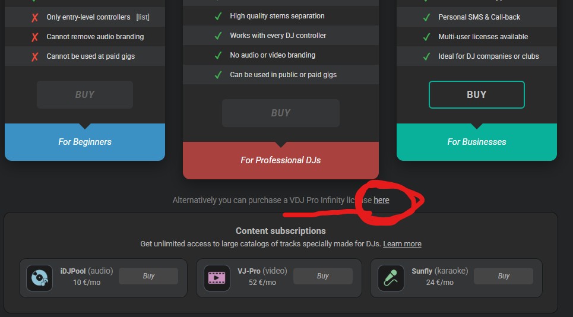The width and height of the screenshot is (573, 317).
Task: Buy the iDJPool audio subscription
Action: point(148,276)
